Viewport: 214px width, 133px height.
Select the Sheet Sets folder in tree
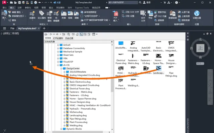[68, 55]
